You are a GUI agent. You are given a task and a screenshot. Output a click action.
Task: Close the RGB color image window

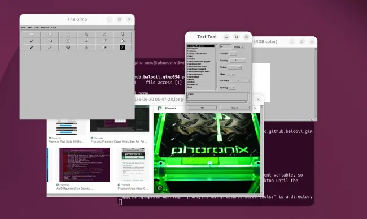(x=312, y=42)
